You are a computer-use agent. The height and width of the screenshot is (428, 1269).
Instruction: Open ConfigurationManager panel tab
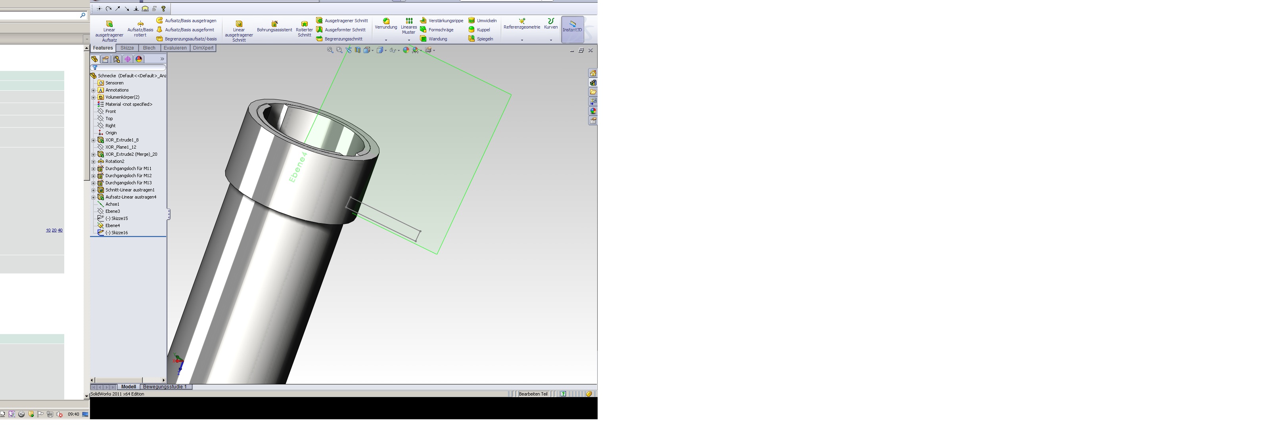(117, 59)
